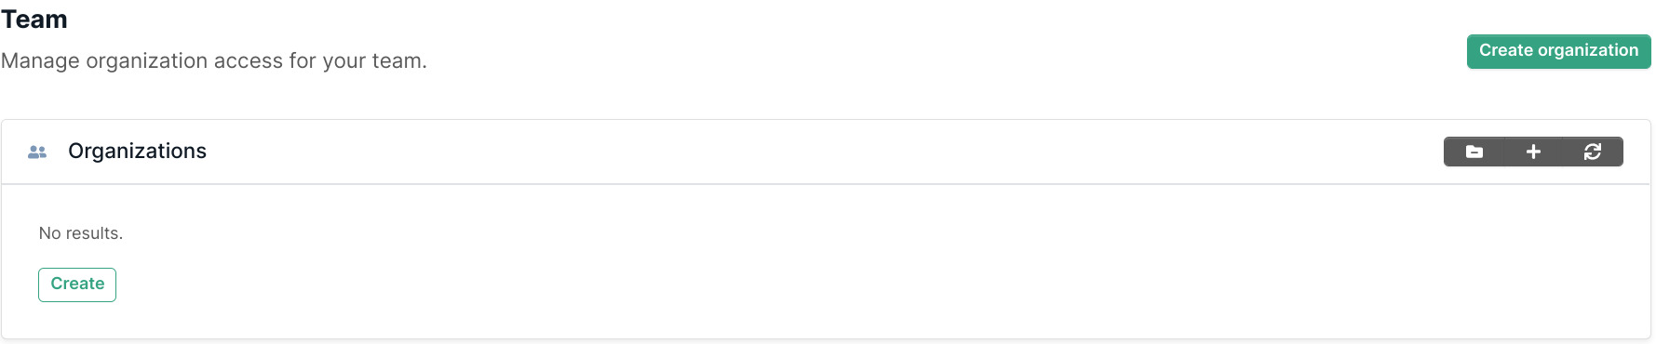Click the rightmost sync button in dark toolbar
Image resolution: width=1656 pixels, height=344 pixels.
pos(1593,152)
